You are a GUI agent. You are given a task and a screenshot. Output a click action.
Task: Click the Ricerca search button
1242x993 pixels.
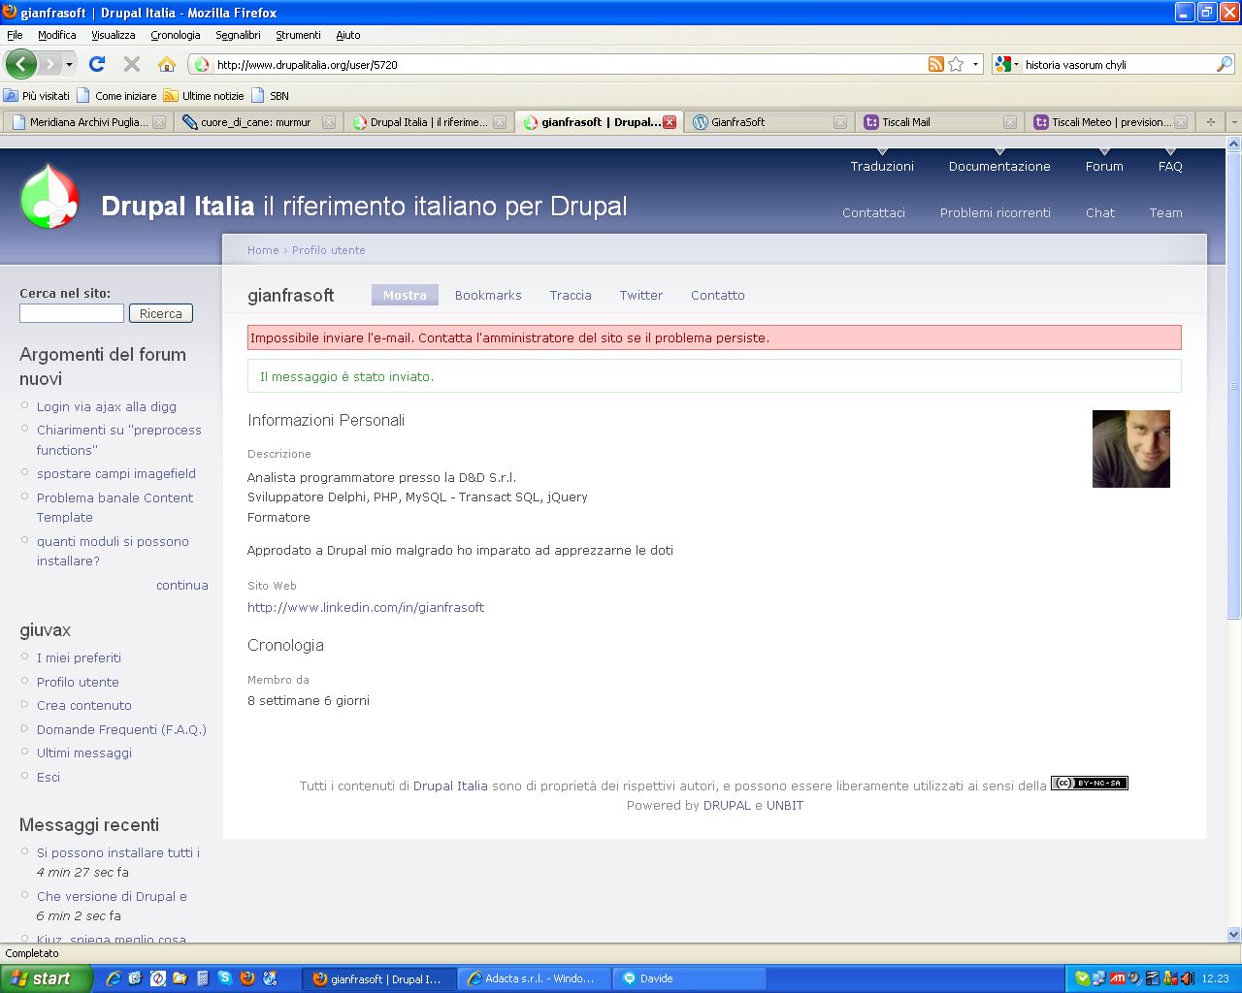[x=161, y=313]
